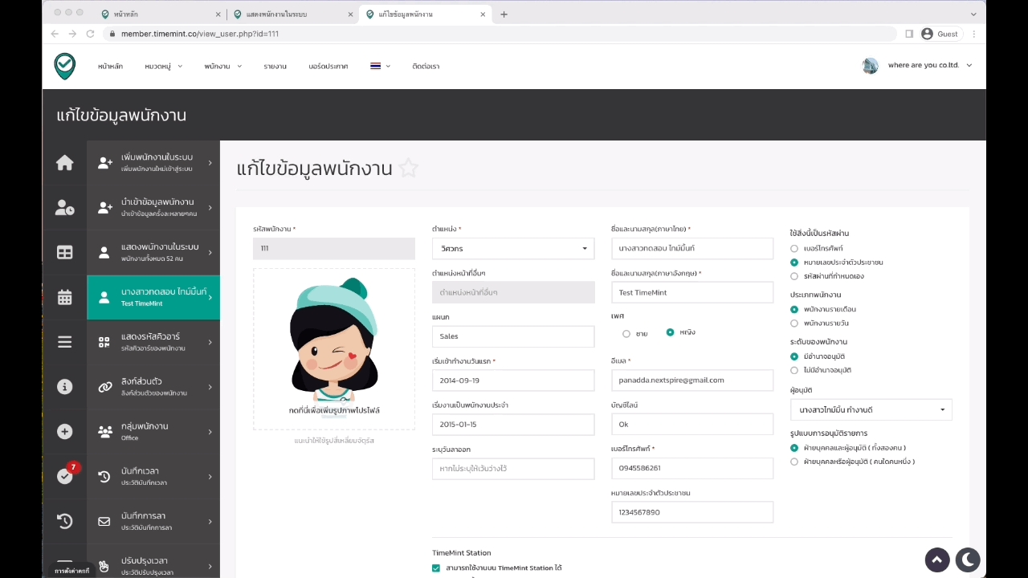Click the favorite star next to page title

coord(409,169)
